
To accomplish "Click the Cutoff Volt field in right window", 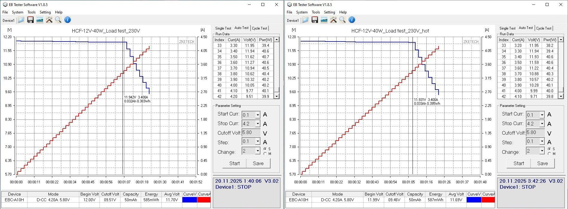I will pos(536,133).
